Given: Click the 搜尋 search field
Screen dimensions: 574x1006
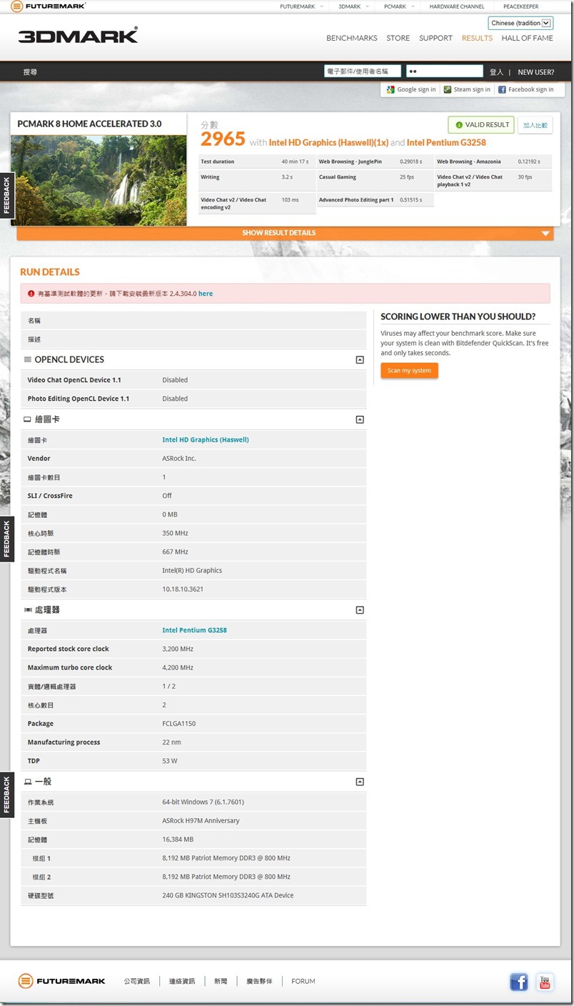Looking at the screenshot, I should (30, 72).
